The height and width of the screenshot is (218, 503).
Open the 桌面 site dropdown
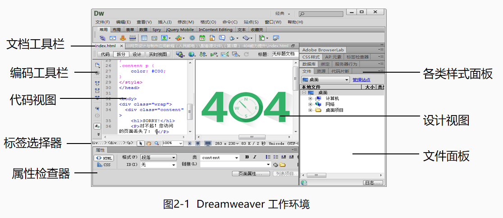click(325, 79)
